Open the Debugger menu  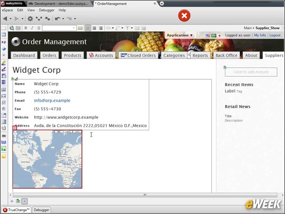[x=46, y=10]
